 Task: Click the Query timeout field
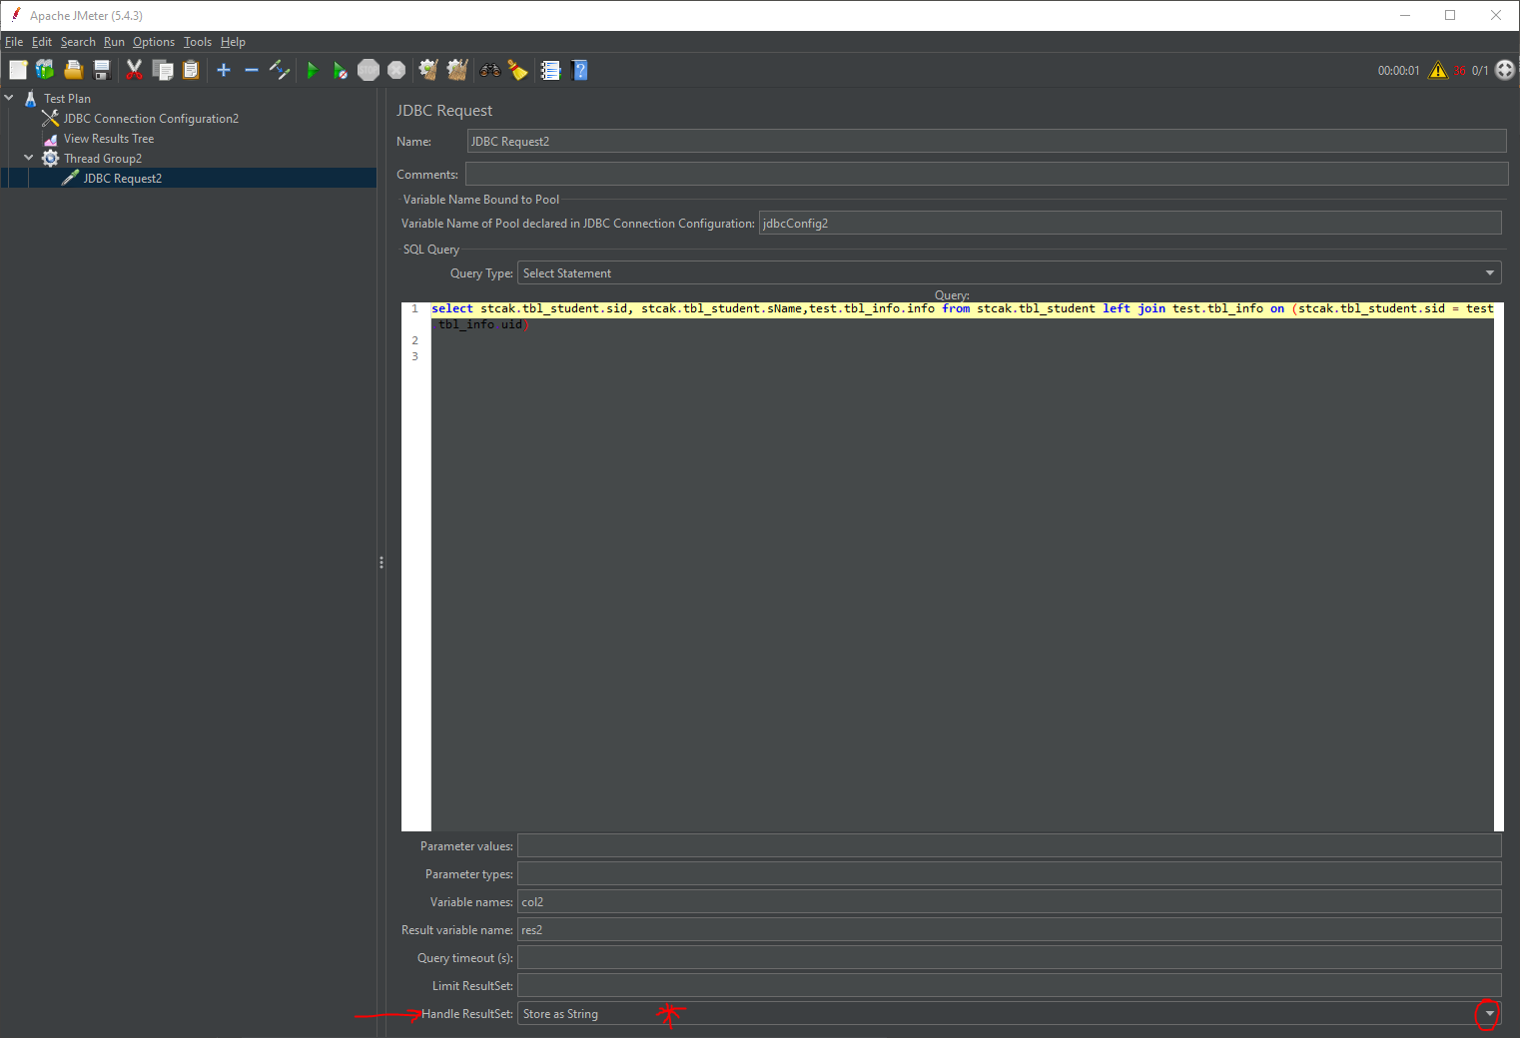click(1010, 958)
